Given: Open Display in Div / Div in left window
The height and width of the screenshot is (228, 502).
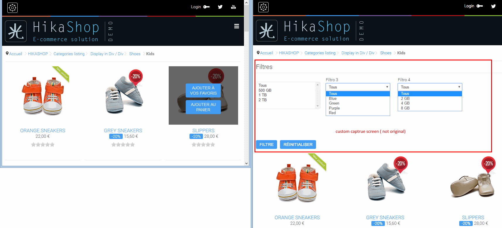Looking at the screenshot, I should coord(107,54).
